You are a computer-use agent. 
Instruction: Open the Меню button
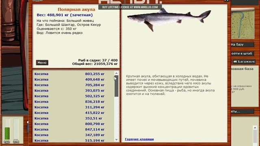click(42, 62)
